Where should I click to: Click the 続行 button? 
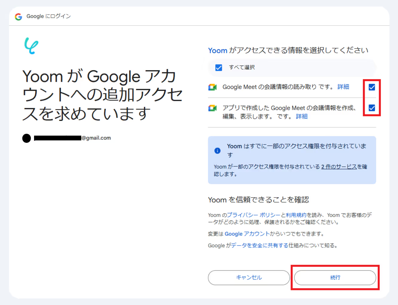tap(335, 278)
